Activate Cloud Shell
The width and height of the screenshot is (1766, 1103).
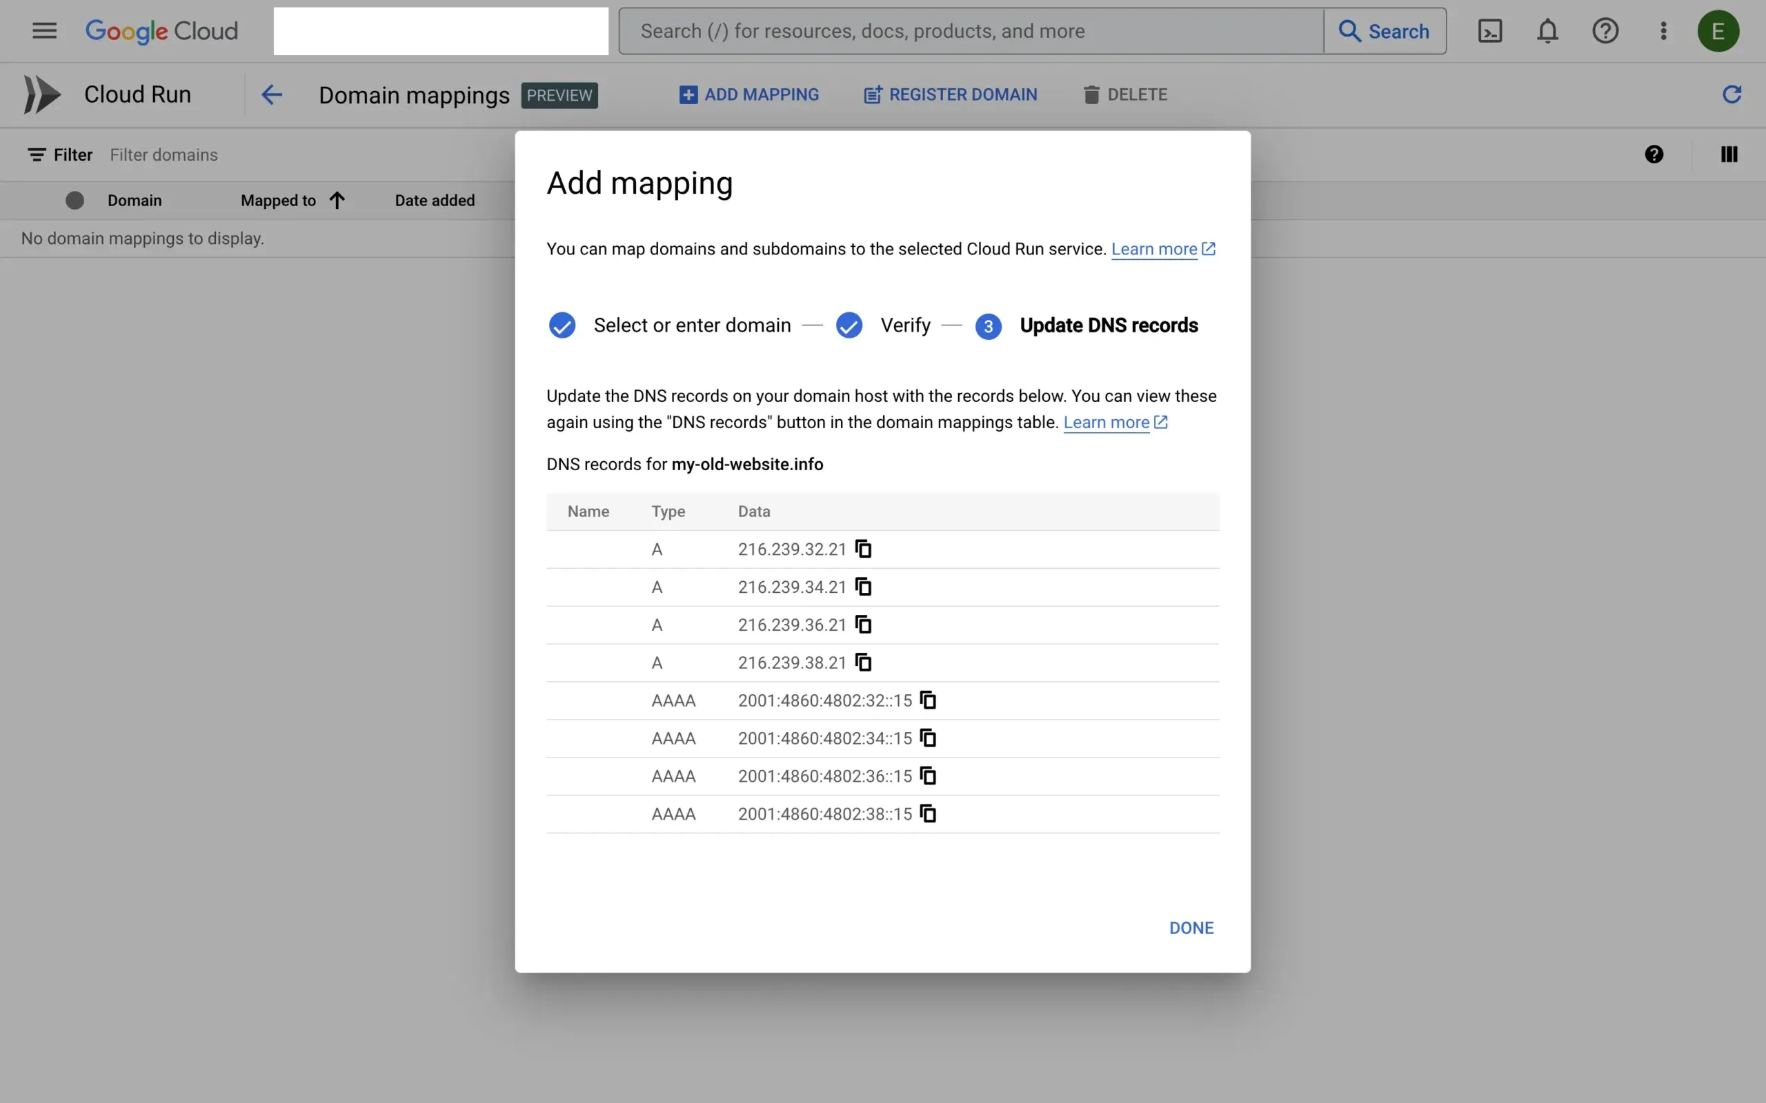coord(1491,30)
